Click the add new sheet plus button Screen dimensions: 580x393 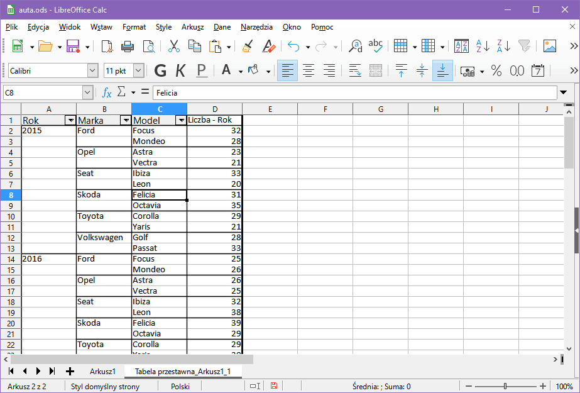coord(70,372)
